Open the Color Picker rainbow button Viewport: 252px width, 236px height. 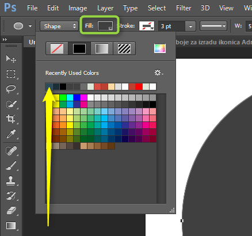click(x=160, y=48)
